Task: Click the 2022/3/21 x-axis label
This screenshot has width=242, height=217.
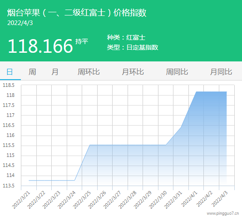Action: tap(21, 200)
